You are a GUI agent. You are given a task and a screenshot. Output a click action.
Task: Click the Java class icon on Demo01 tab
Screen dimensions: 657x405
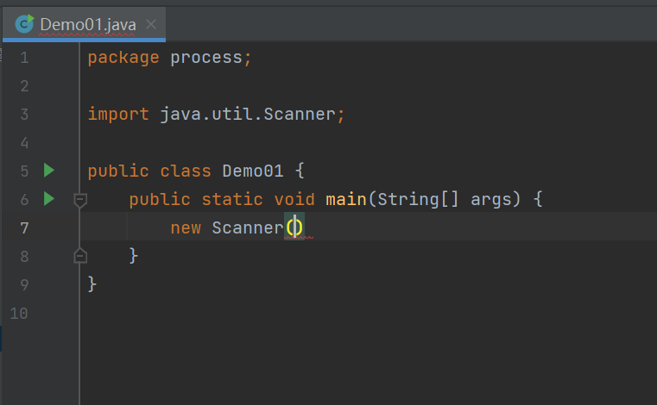point(25,23)
